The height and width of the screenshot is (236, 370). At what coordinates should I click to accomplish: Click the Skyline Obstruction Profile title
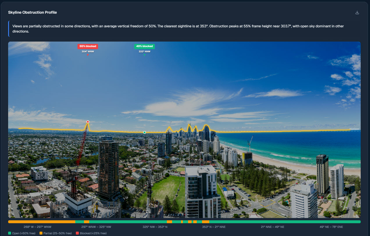(33, 12)
